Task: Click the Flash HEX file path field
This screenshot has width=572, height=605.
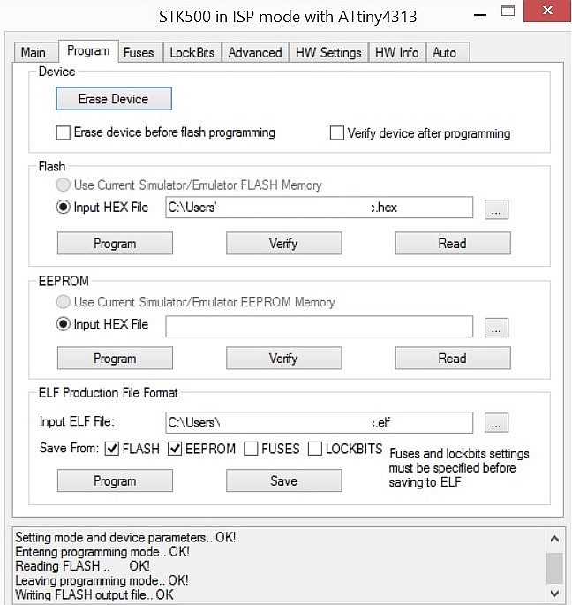Action: tap(320, 208)
